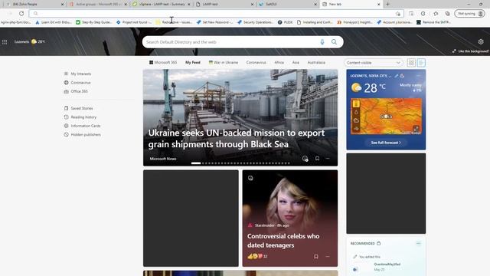Viewport: 490px width, 276px height.
Task: React to the Ukraine grain story
Action: click(x=305, y=159)
